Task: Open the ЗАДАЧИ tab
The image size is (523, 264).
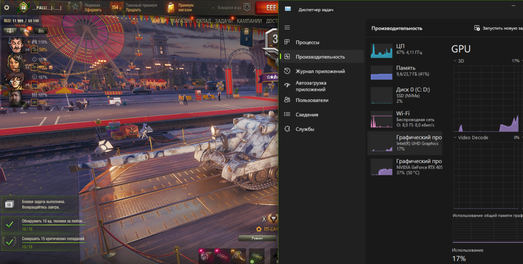Action: tap(224, 21)
